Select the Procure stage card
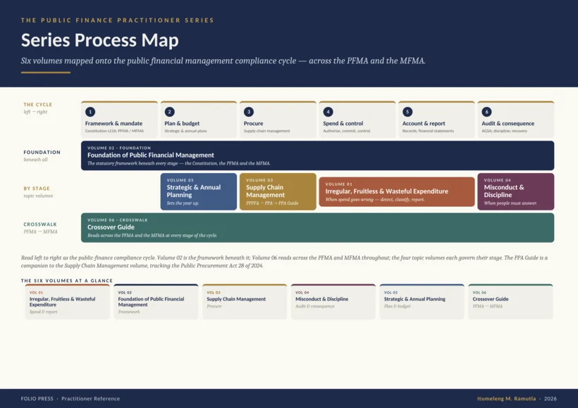This screenshot has height=408, width=578. tap(278, 120)
